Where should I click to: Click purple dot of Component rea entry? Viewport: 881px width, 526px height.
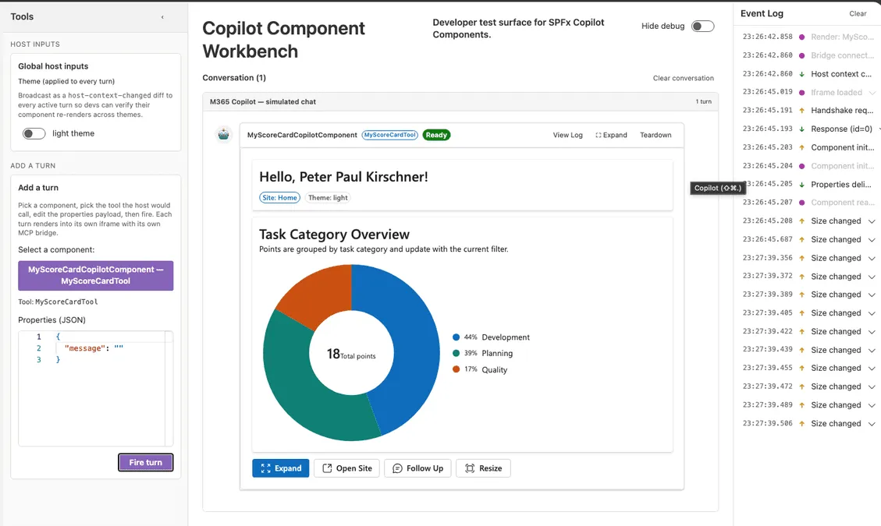[x=801, y=203]
